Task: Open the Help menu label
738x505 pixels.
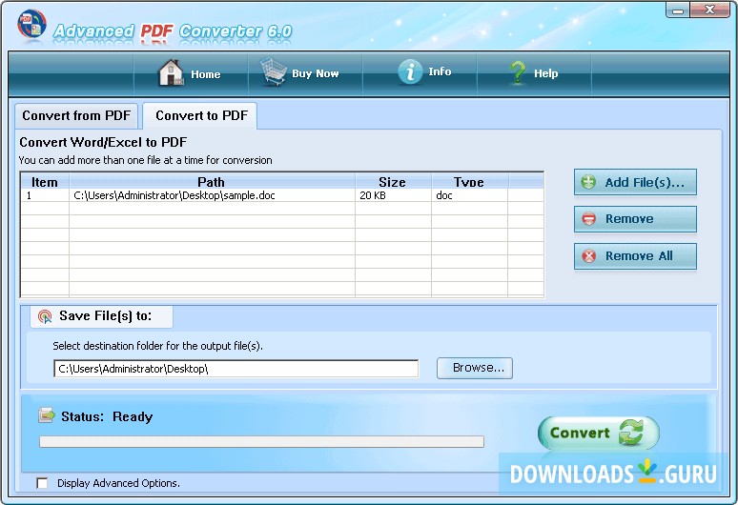Action: click(546, 73)
